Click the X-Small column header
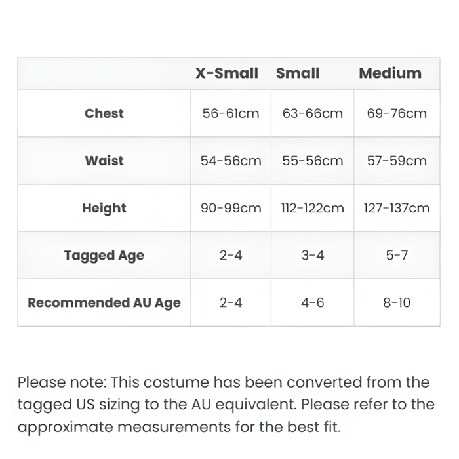This screenshot has width=459, height=459. coord(227,73)
